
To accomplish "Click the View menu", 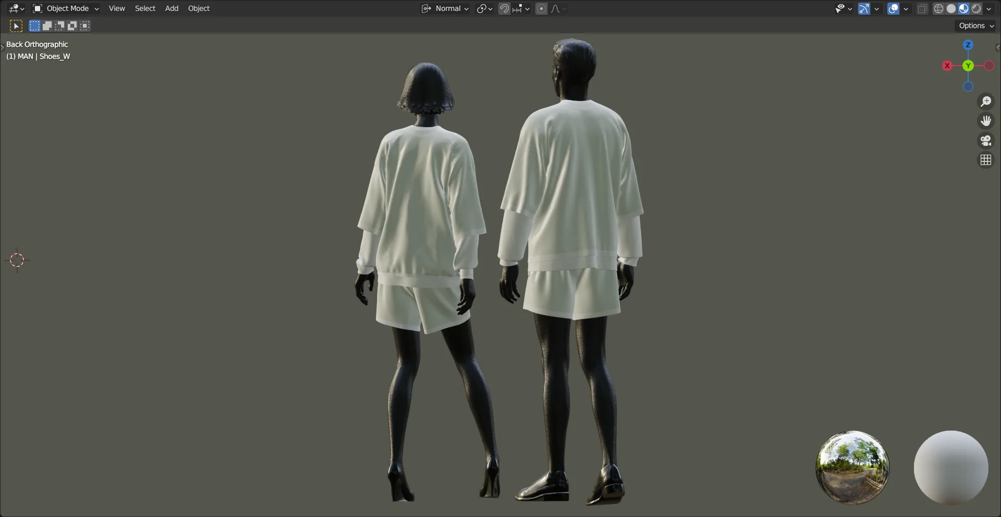I will click(116, 8).
